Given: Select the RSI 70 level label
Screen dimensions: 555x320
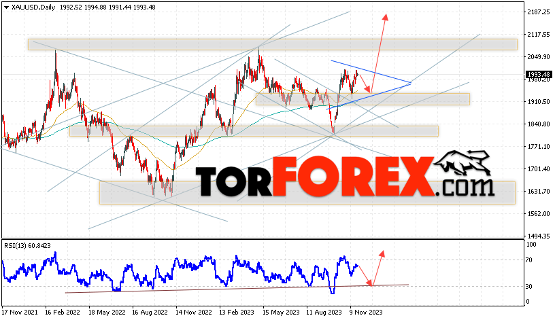Looking at the screenshot, I should (528, 260).
